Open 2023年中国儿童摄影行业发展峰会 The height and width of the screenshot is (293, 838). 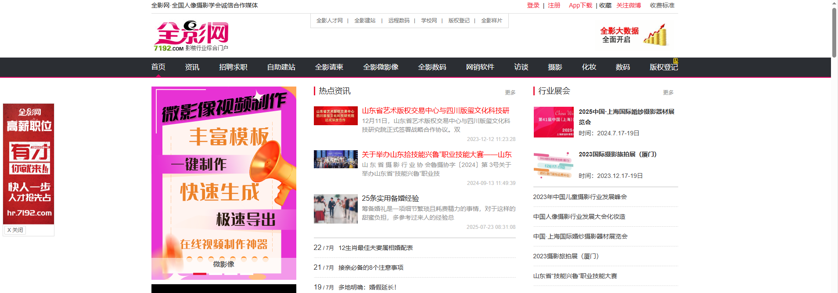[580, 197]
